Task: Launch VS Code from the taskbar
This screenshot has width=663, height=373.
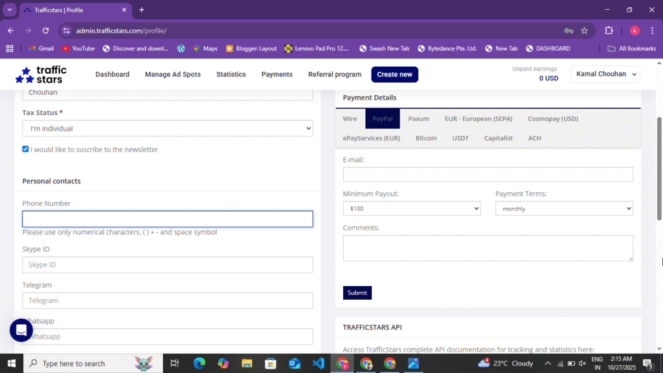Action: tap(319, 363)
